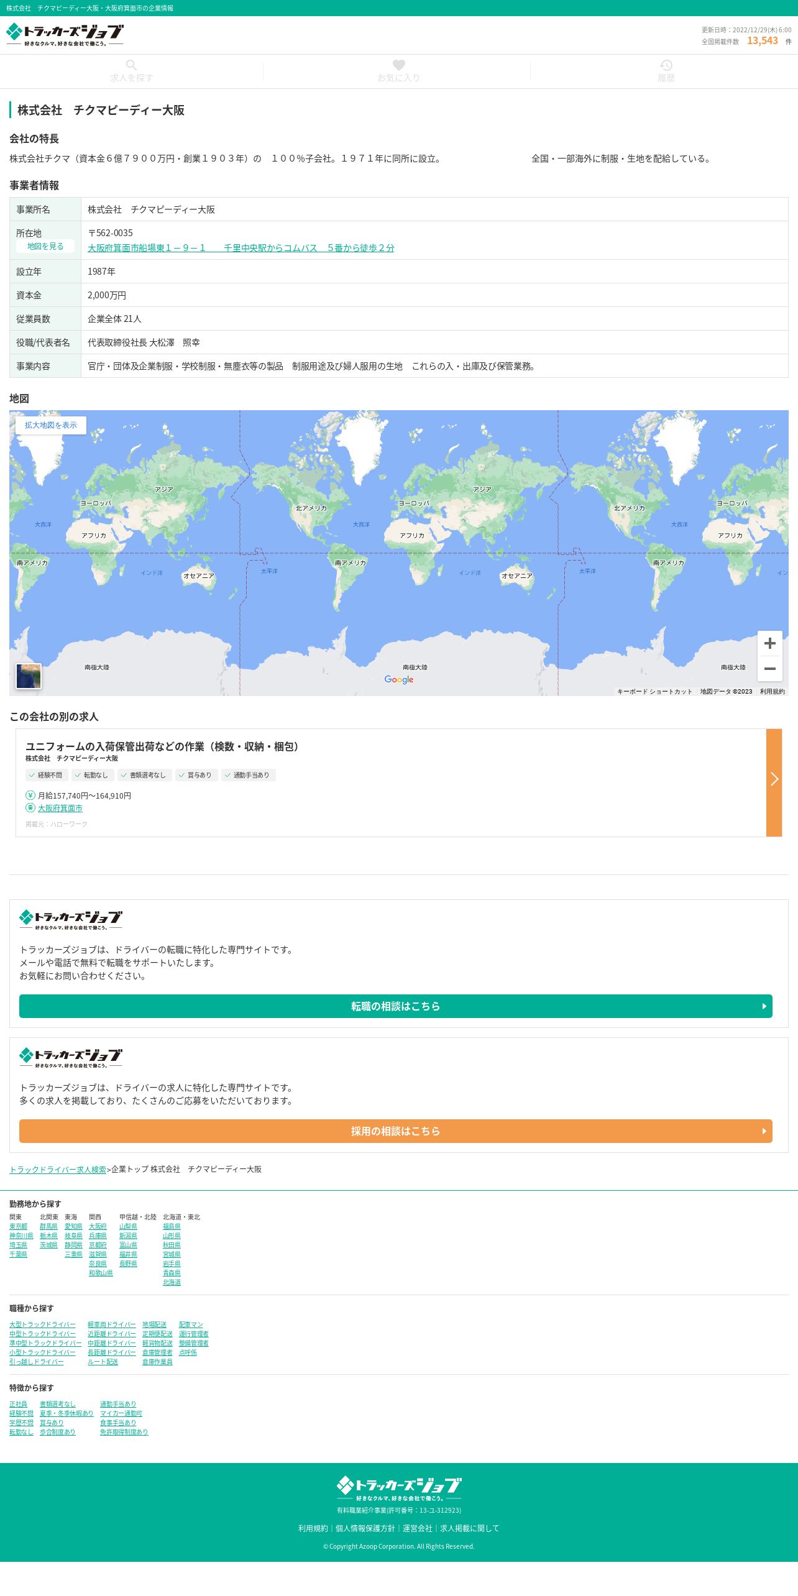Click the clock icon above 履歴
The height and width of the screenshot is (1596, 798).
click(x=666, y=65)
